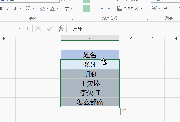Screen dimensions: 180x122
Task: Open borders dropdown arrow
Action: click(34, 8)
